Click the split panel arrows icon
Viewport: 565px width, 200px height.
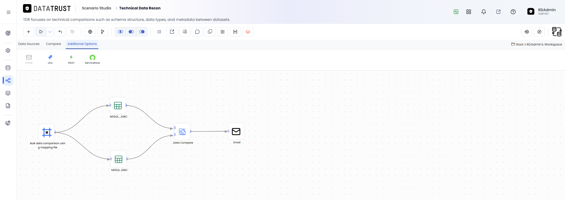(223, 32)
